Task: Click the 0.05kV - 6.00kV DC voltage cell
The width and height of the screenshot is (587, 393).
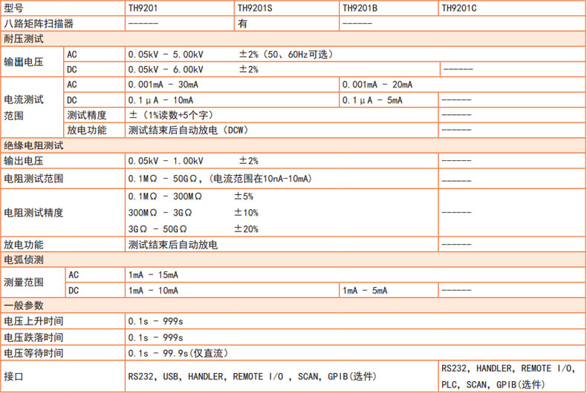Action: tap(163, 70)
